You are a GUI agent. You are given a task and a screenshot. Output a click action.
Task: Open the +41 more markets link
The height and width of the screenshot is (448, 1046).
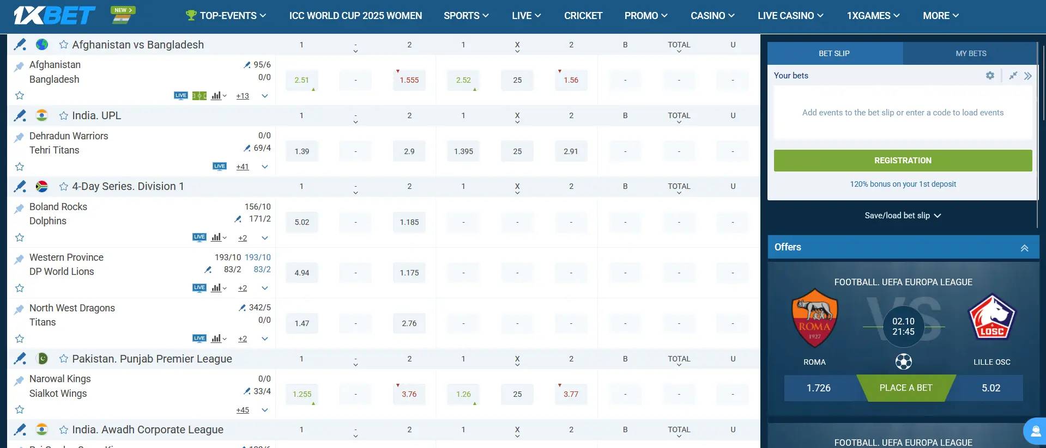(243, 167)
